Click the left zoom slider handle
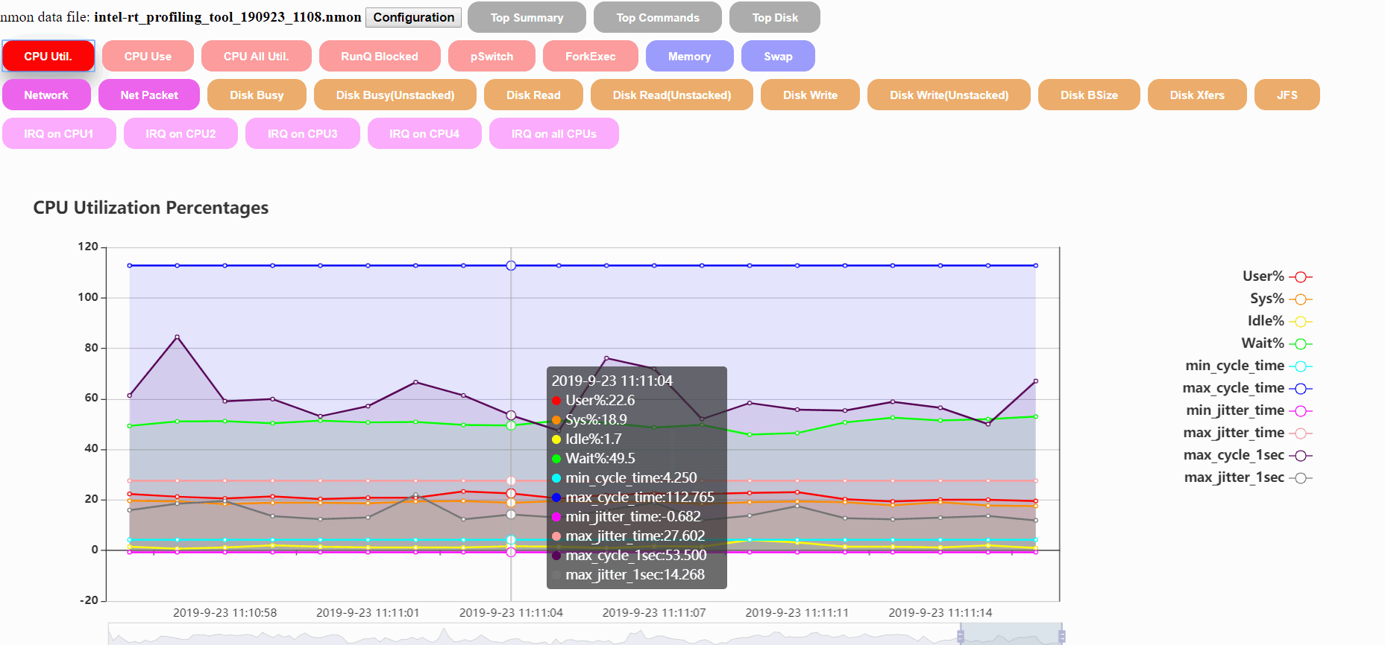 click(x=961, y=635)
